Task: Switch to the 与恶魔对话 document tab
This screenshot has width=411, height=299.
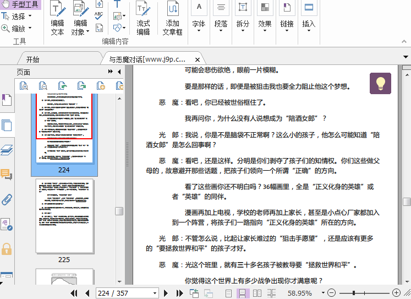Action: pyautogui.click(x=147, y=59)
